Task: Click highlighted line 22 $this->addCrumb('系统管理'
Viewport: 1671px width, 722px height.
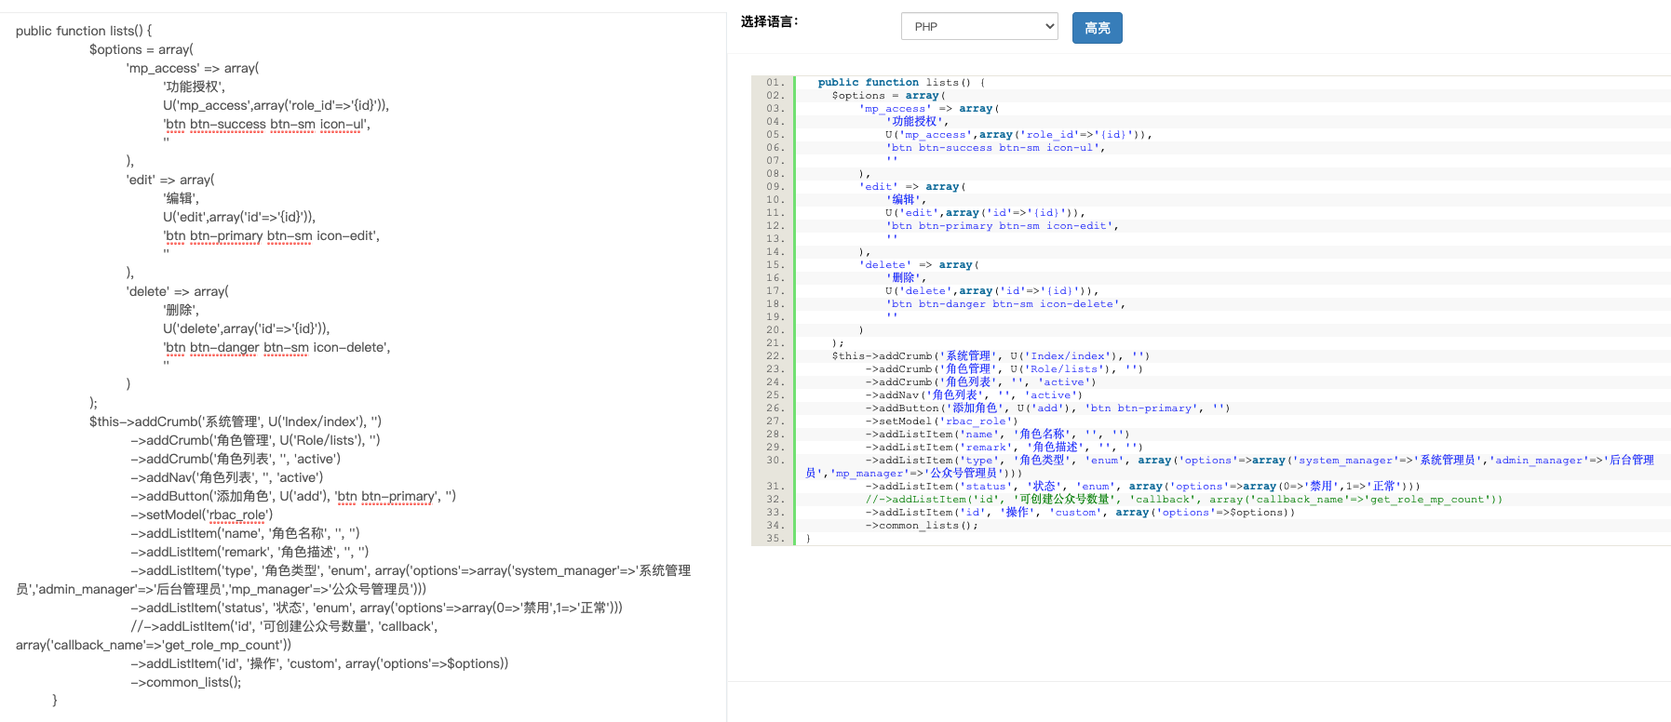Action: tap(990, 355)
